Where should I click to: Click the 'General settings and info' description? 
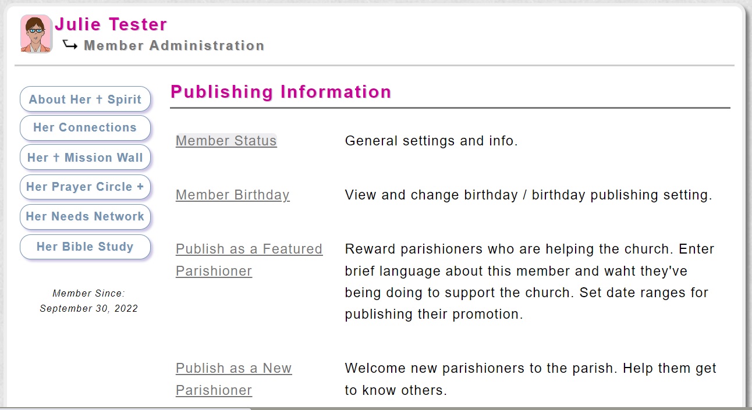431,141
